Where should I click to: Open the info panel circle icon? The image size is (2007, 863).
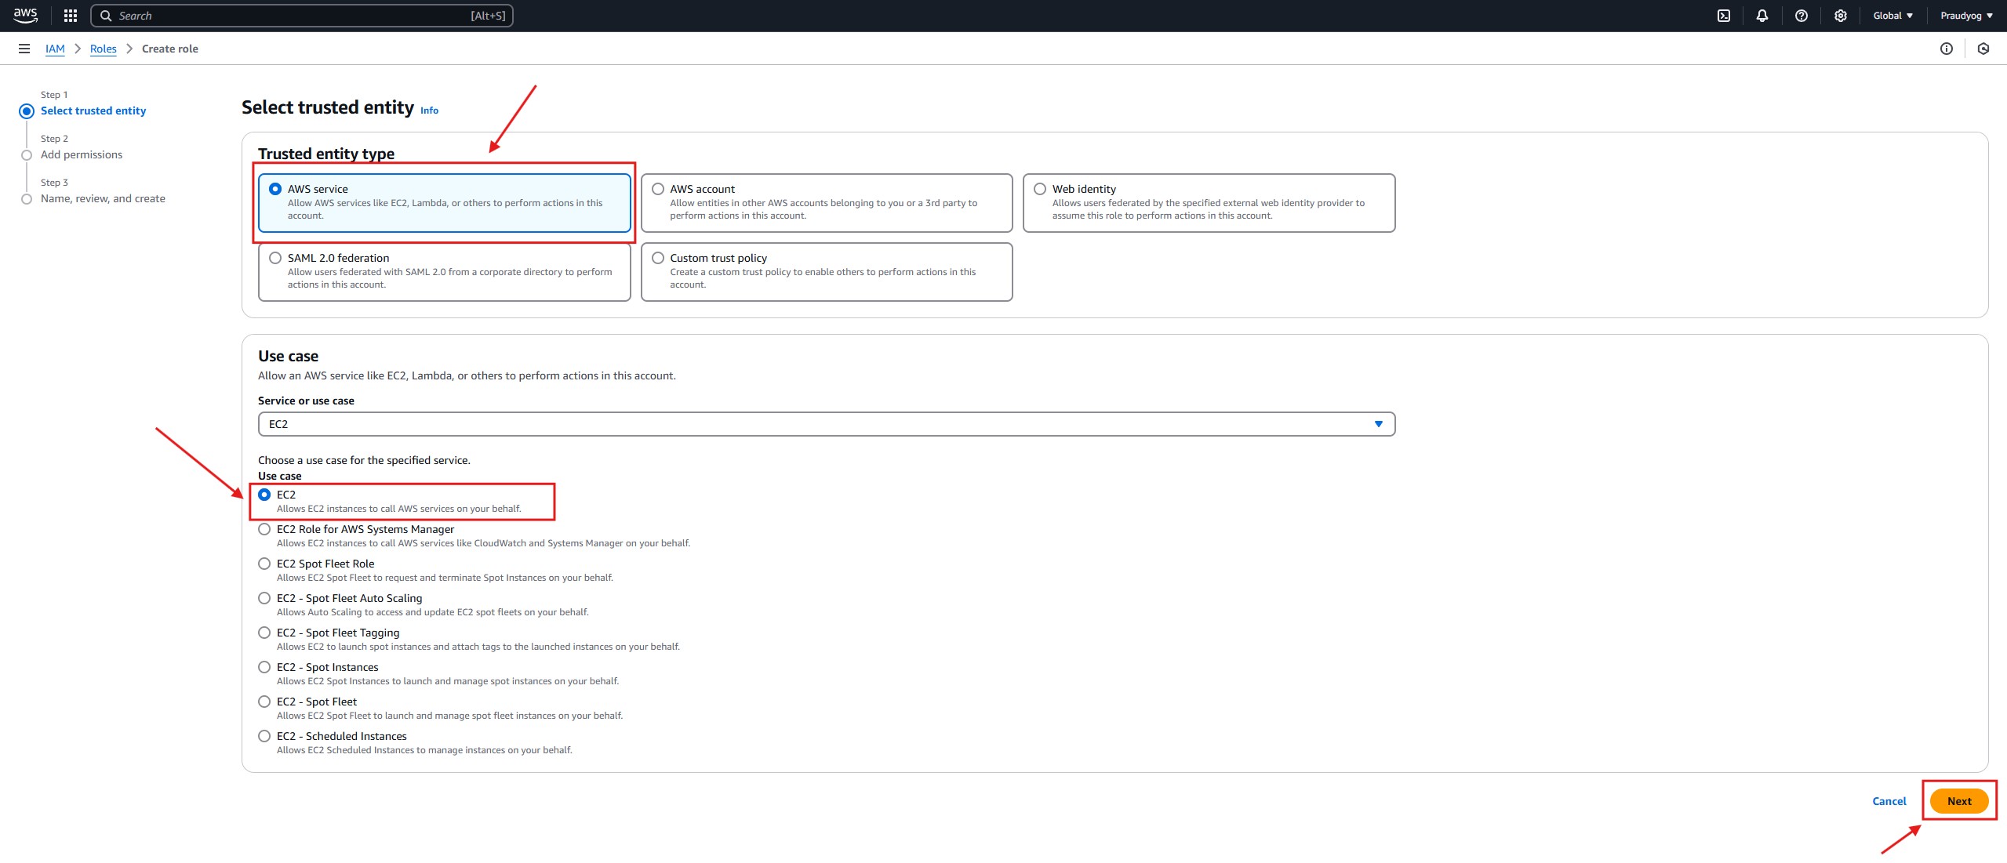click(x=1946, y=49)
